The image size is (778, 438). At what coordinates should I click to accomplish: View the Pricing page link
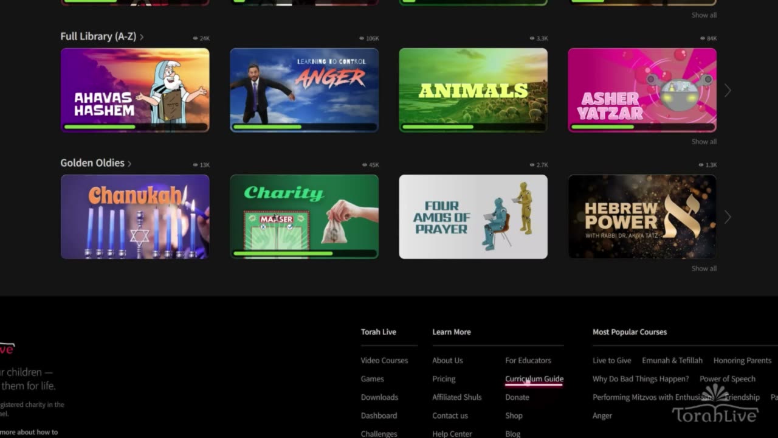(x=444, y=378)
